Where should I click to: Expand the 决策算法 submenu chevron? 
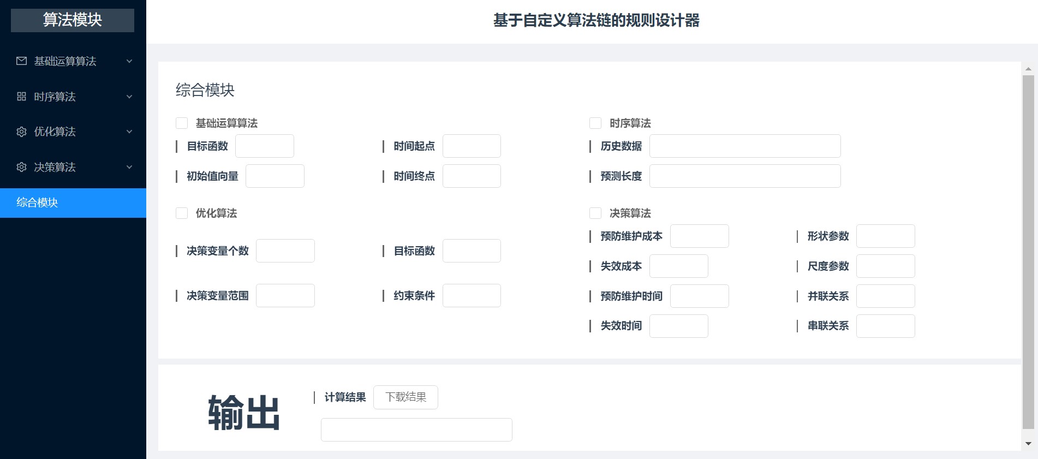pos(129,167)
